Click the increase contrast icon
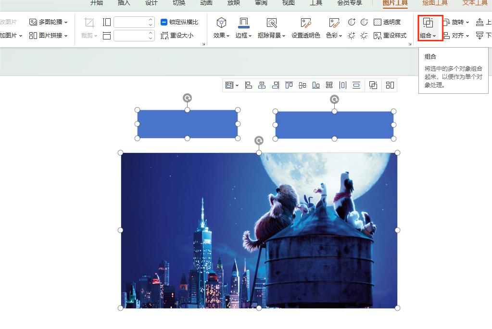Image resolution: width=492 pixels, height=329 pixels. pyautogui.click(x=352, y=22)
